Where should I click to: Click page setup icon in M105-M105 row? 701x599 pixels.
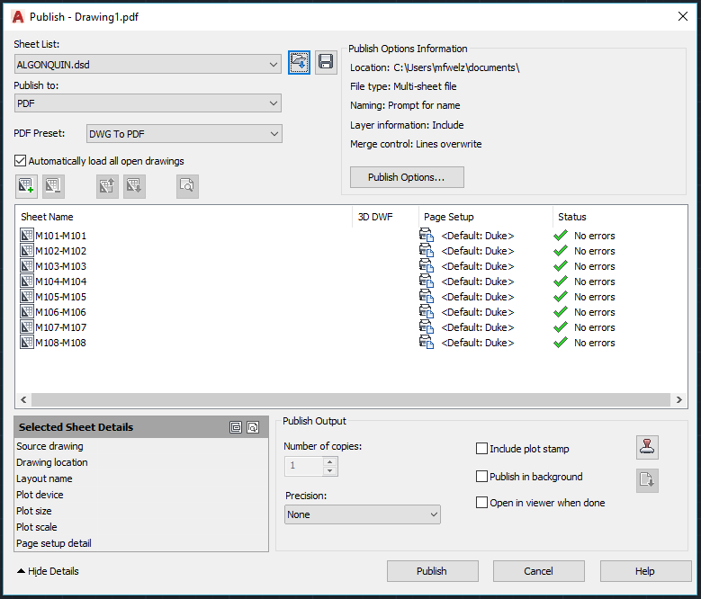click(427, 296)
